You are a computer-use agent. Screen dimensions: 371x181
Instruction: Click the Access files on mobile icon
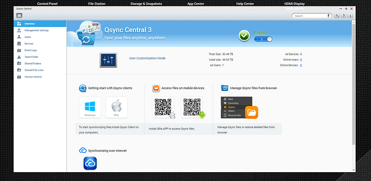coord(156,88)
